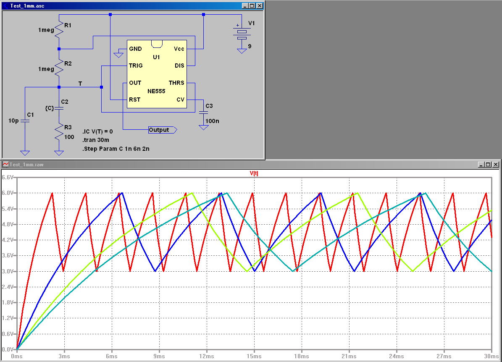Select the C2 capacitor symbol

(x=59, y=108)
